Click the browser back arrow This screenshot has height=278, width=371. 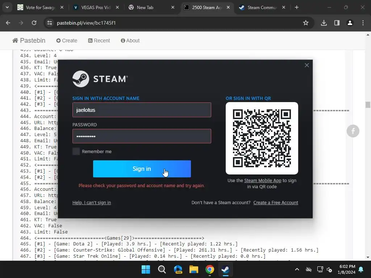pyautogui.click(x=8, y=23)
